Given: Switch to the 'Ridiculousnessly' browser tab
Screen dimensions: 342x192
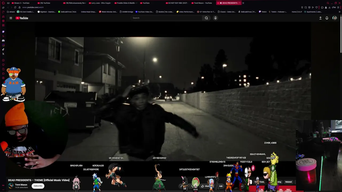Looking at the screenshot, I should click(x=75, y=3).
